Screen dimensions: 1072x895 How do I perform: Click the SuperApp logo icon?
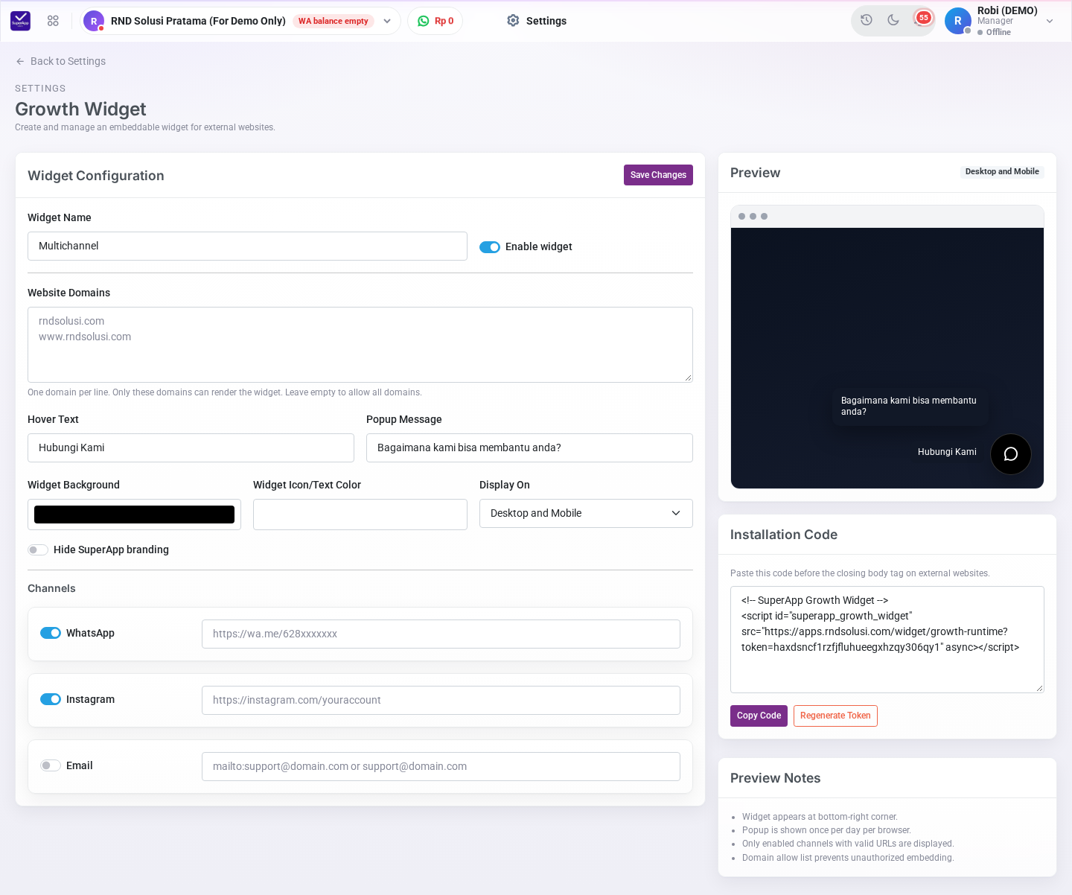20,21
